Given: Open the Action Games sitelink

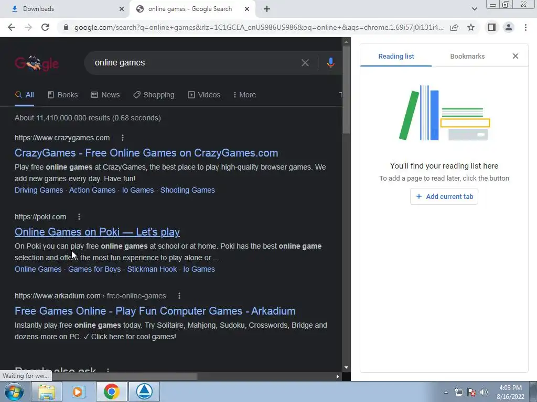Looking at the screenshot, I should 92,190.
